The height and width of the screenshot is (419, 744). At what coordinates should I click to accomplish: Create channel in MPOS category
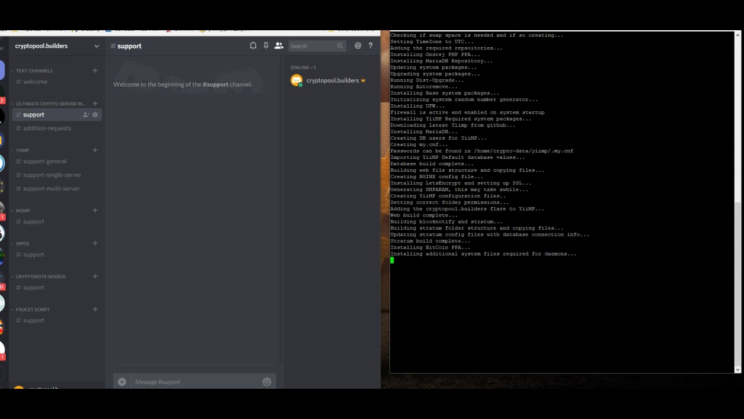95,243
